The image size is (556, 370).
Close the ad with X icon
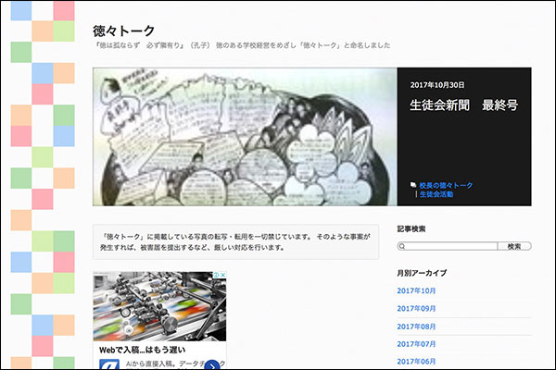[x=221, y=277]
